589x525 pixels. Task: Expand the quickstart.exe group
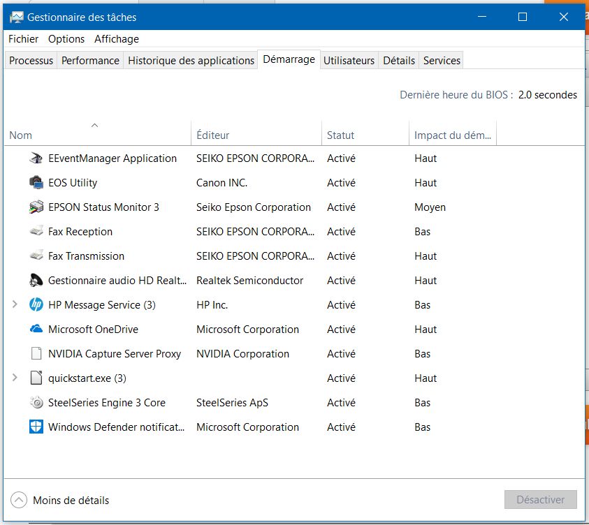pos(15,378)
